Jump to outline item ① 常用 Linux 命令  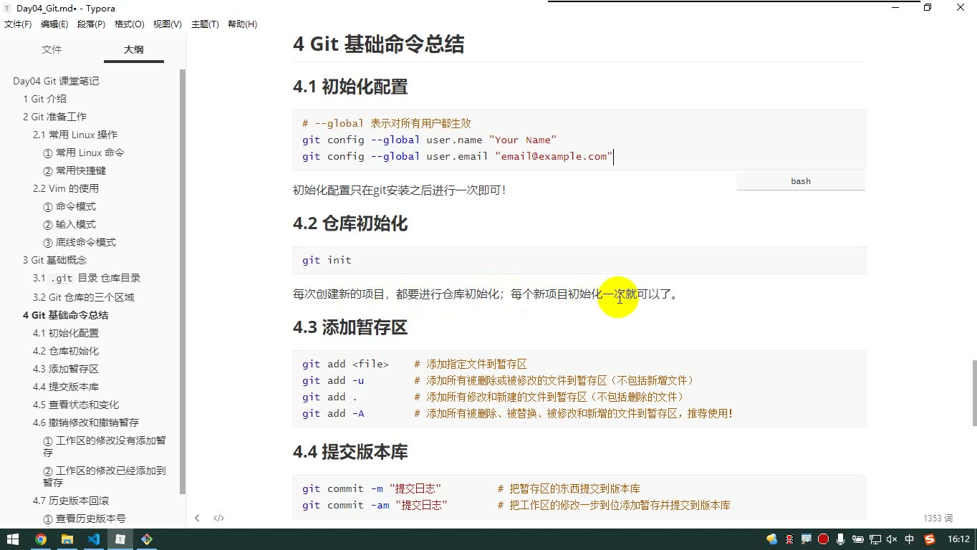[x=84, y=153]
